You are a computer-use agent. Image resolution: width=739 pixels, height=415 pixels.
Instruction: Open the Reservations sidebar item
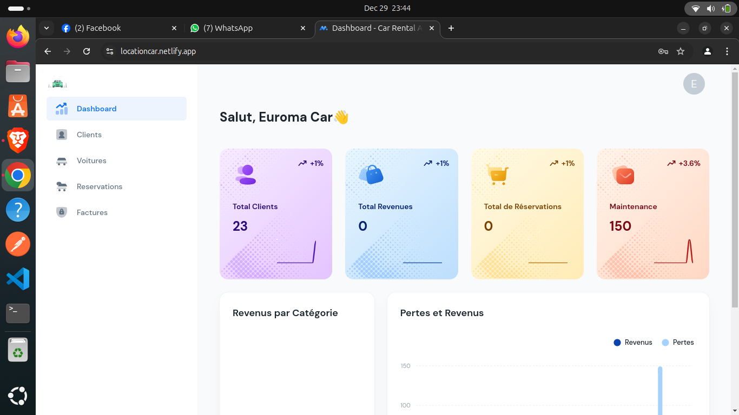(116, 186)
